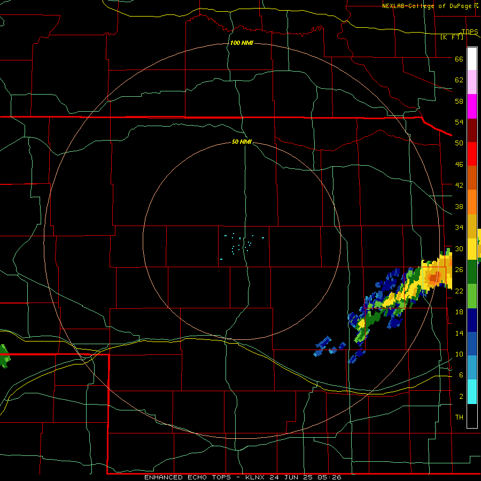Click the '100 NMI' range ring label
The image size is (481, 481).
242,43
